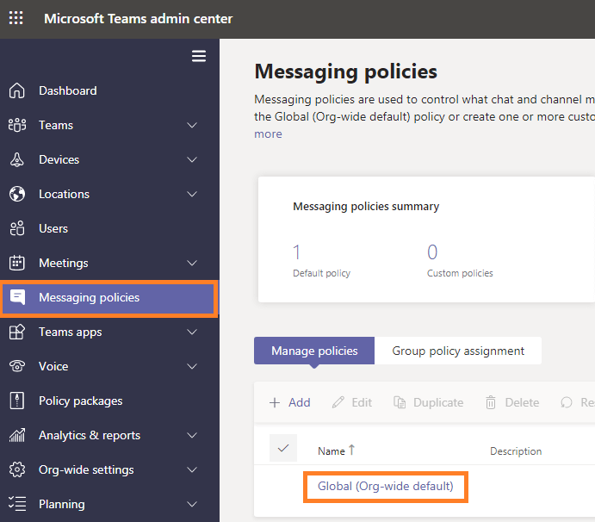Click the Users icon in sidebar
This screenshot has height=522, width=595.
(17, 228)
